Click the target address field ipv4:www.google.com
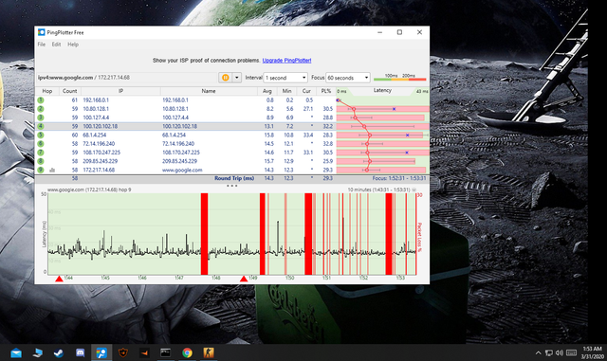Image resolution: width=607 pixels, height=361 pixels. coord(126,78)
